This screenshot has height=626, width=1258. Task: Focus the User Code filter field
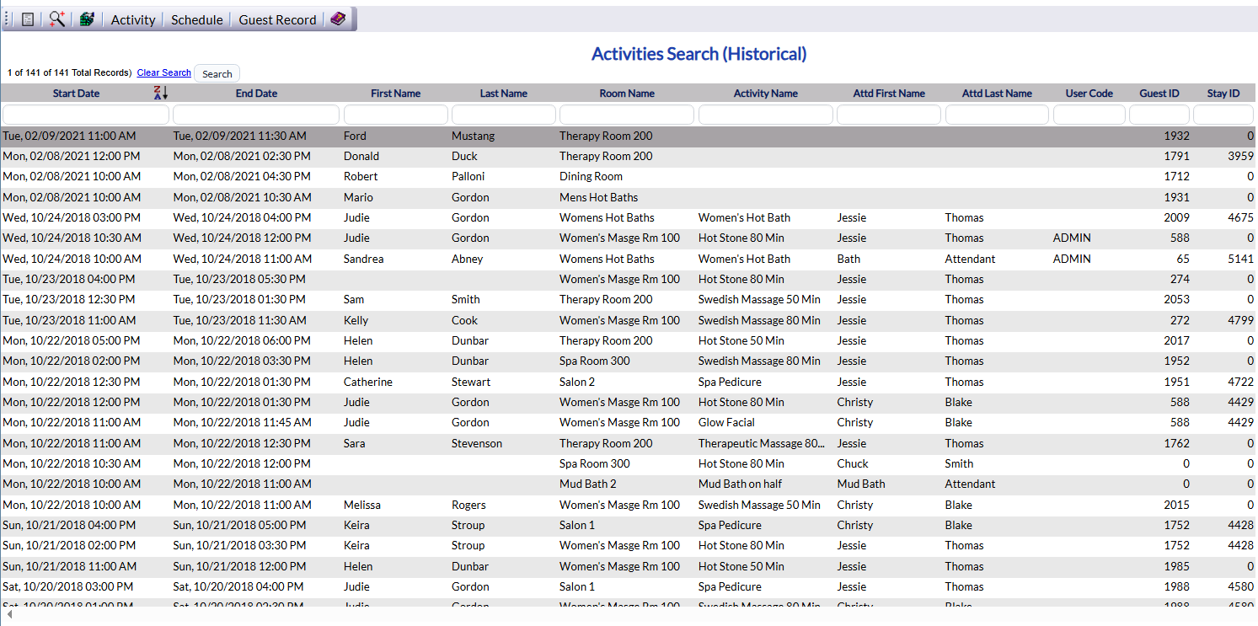(x=1089, y=115)
